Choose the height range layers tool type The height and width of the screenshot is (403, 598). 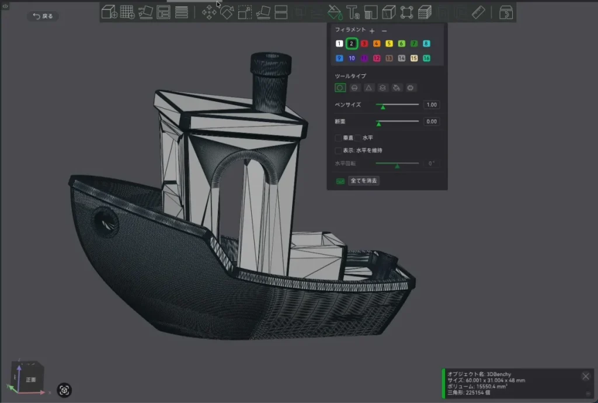coord(383,88)
